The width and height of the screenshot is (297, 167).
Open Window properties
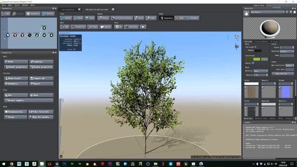coord(41,67)
